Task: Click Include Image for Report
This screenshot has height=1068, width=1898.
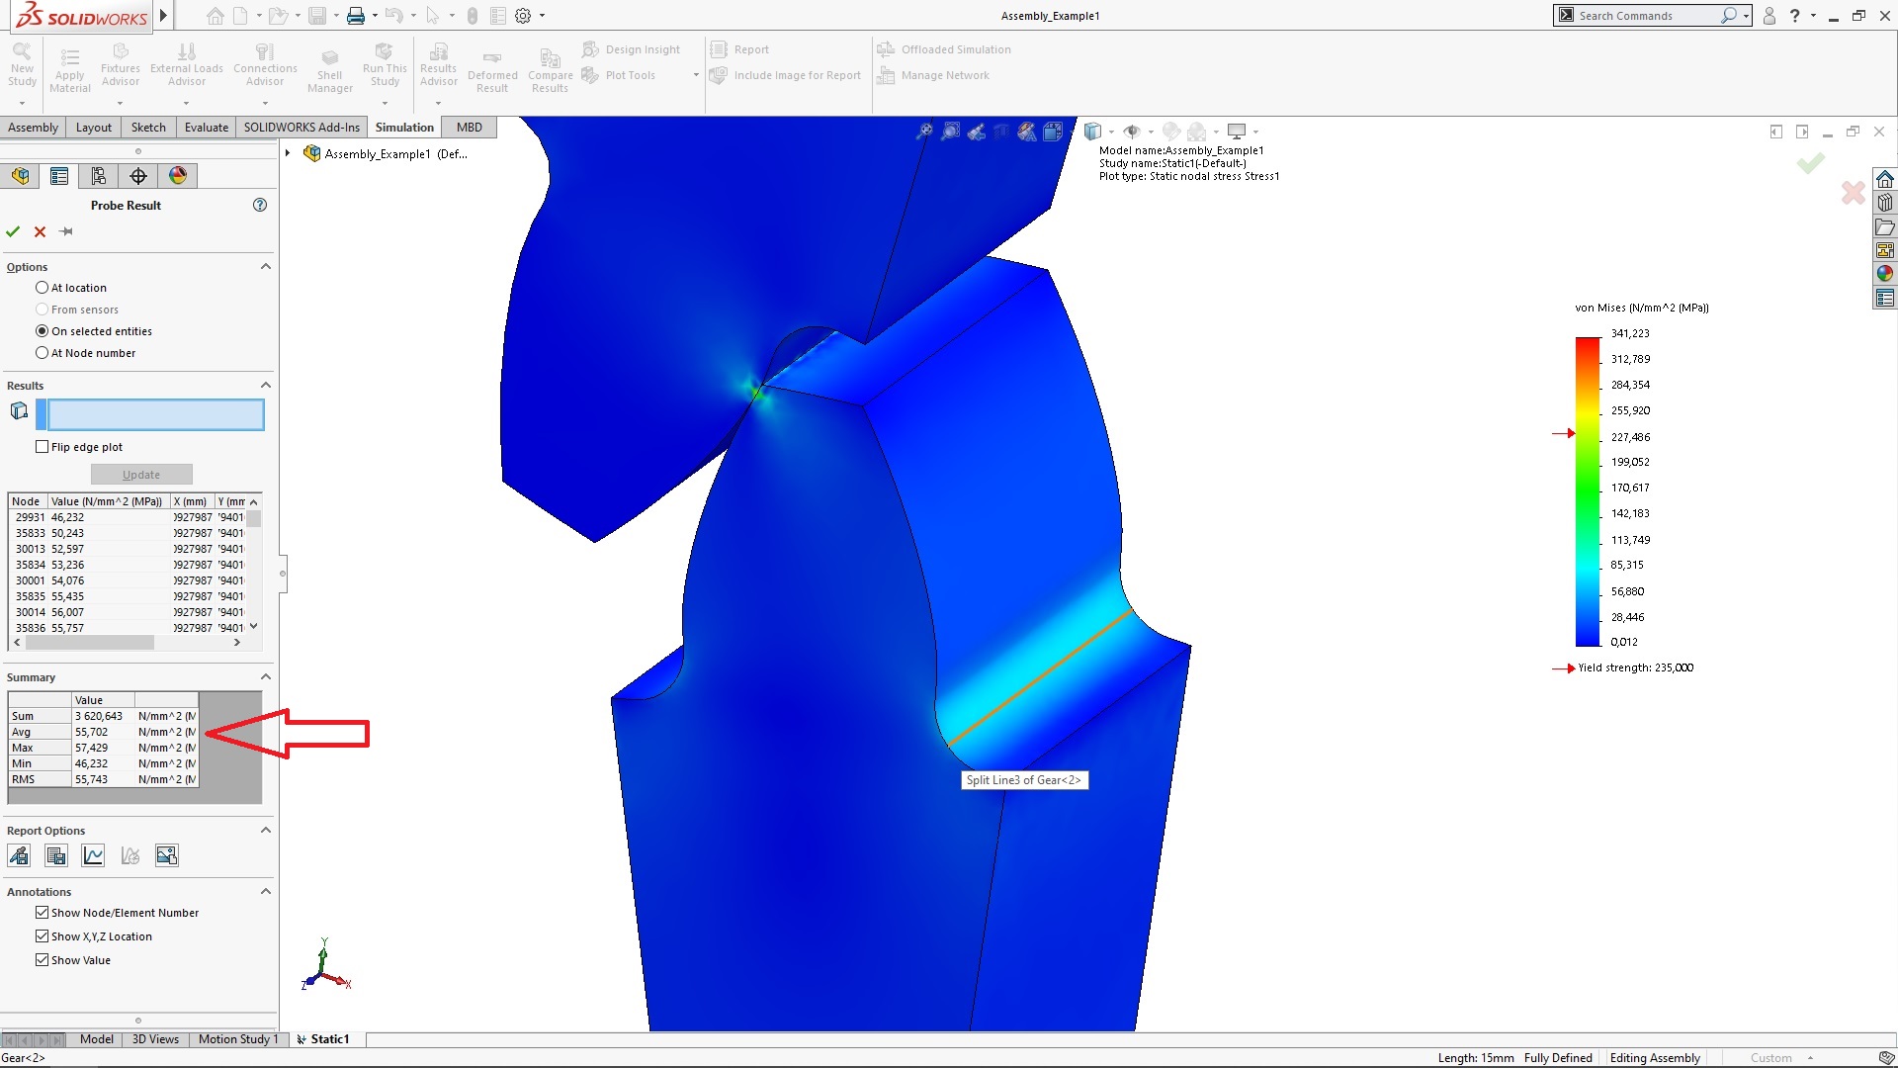Action: click(x=786, y=75)
